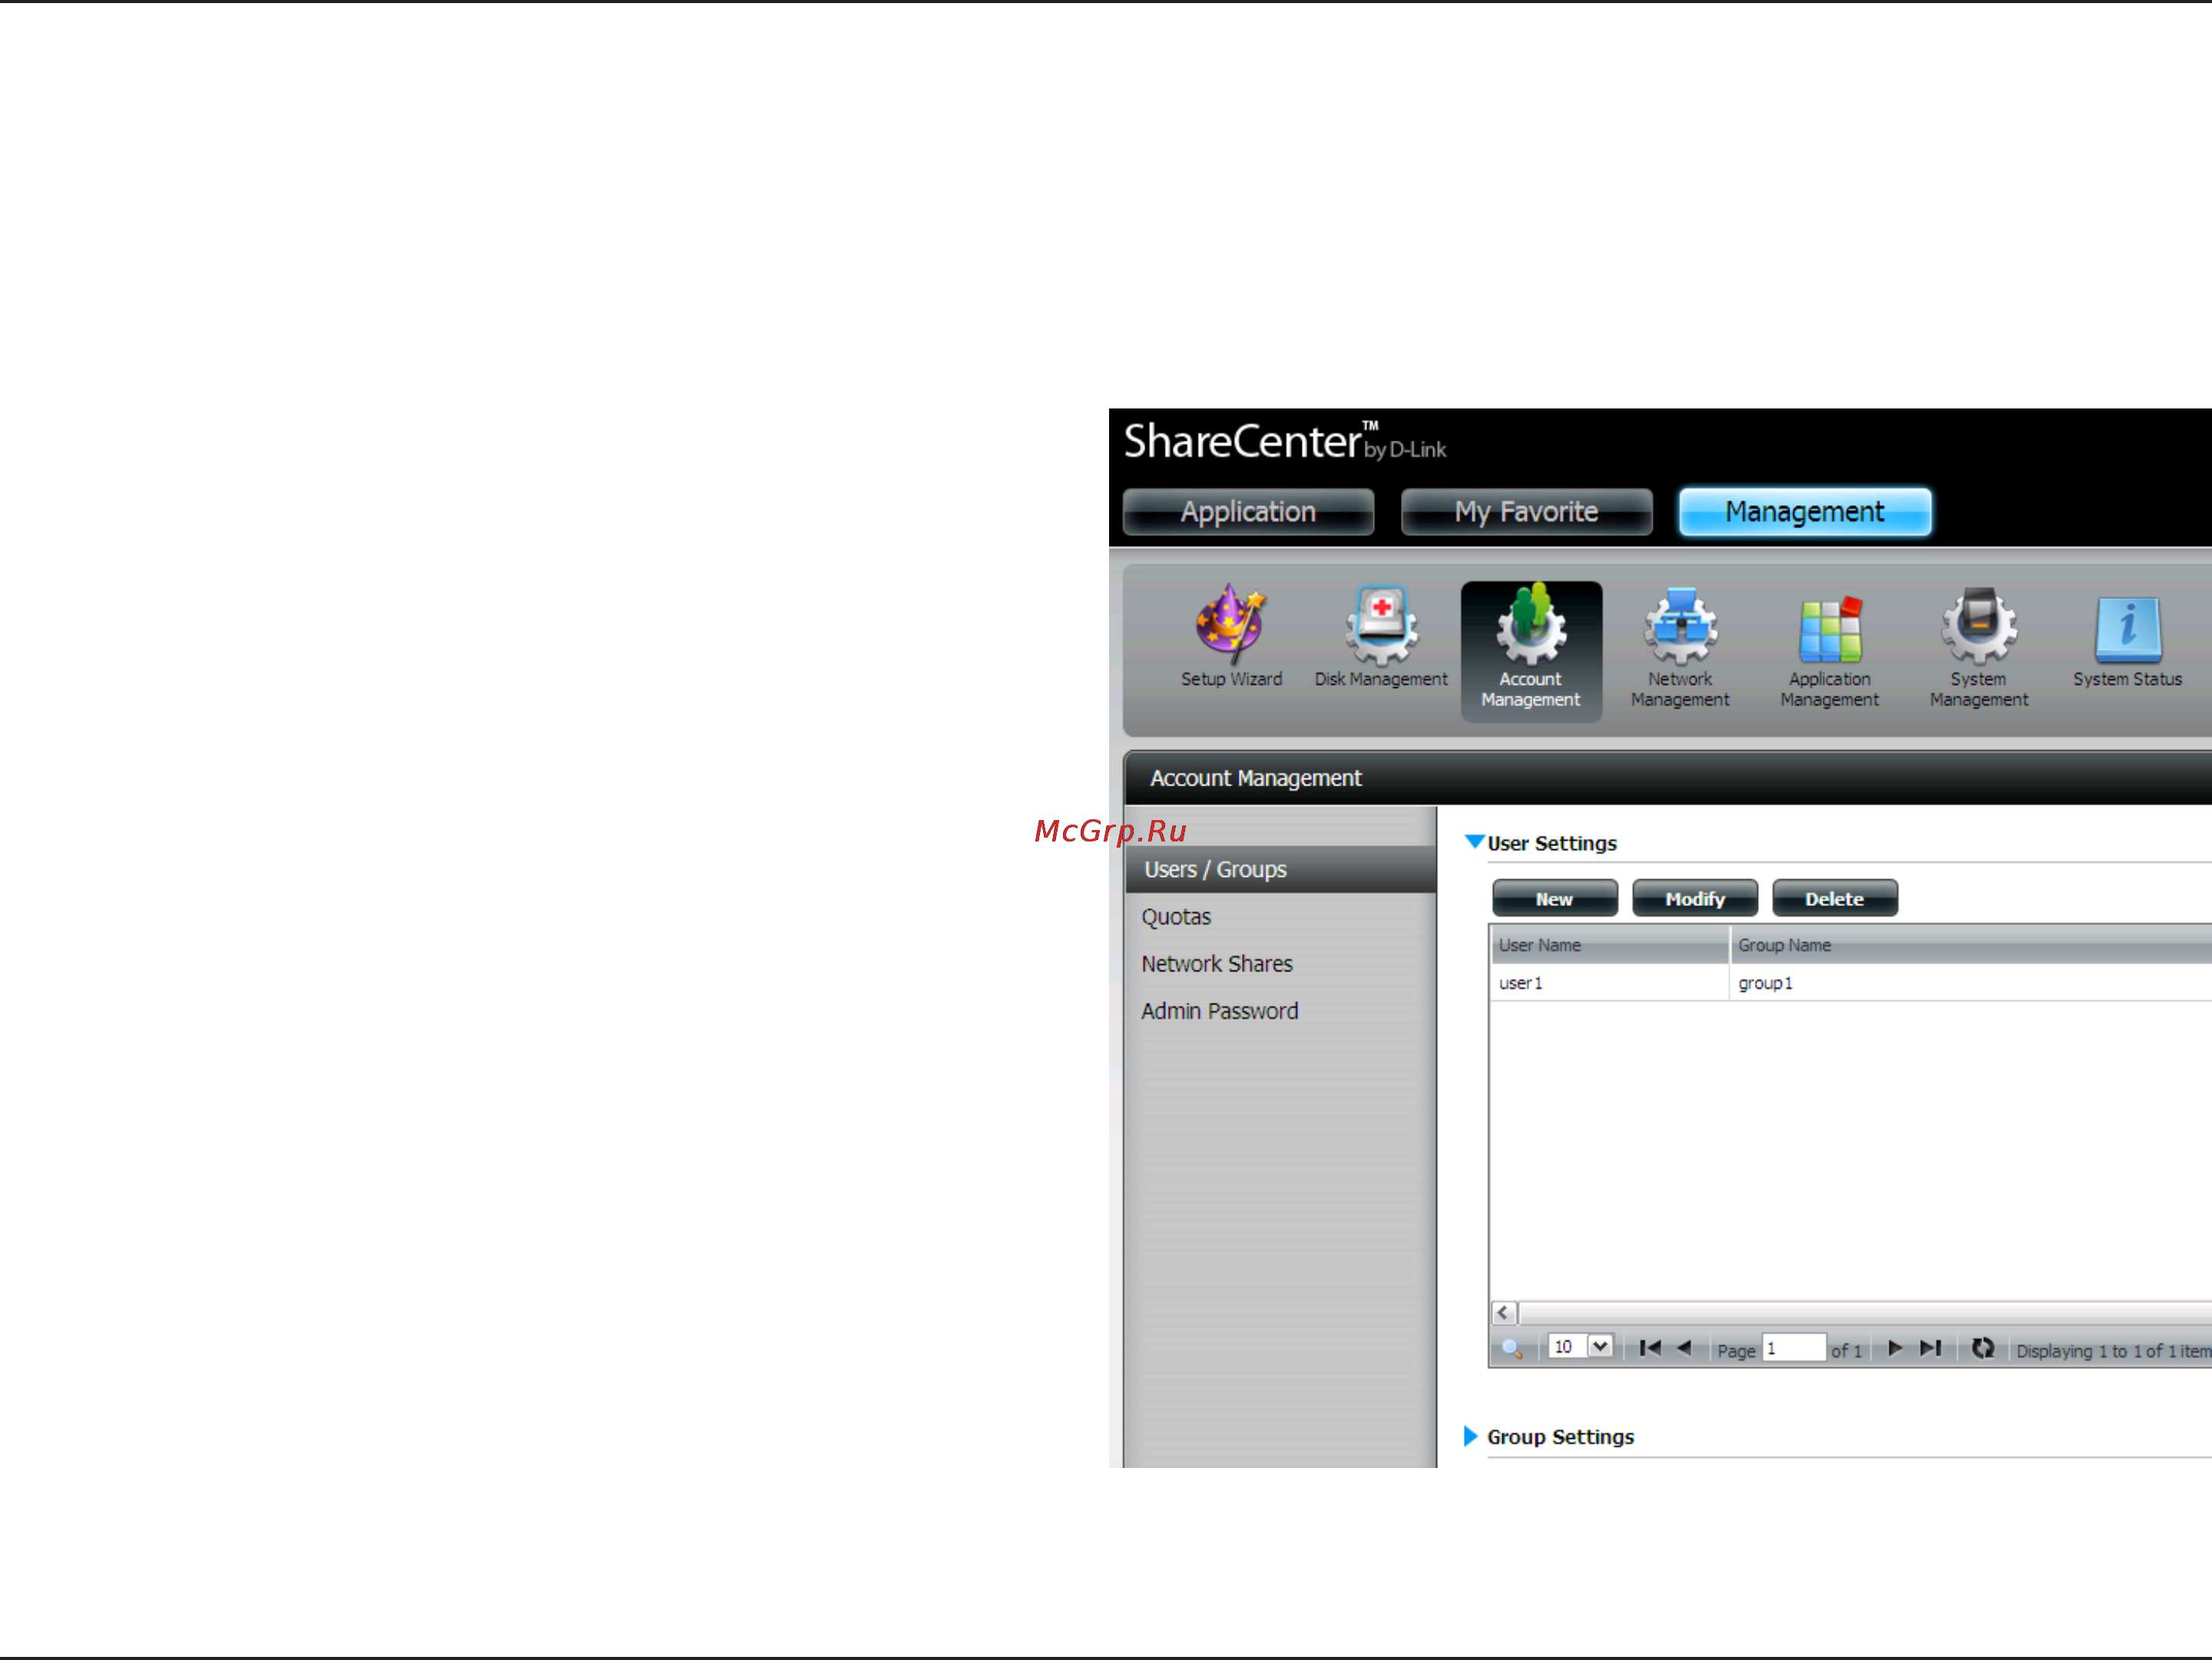Image resolution: width=2212 pixels, height=1660 pixels.
Task: Click the Modify button
Action: (1694, 898)
